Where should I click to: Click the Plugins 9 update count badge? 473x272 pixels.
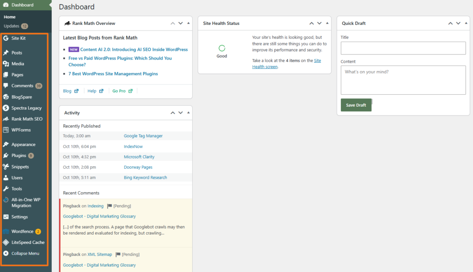tap(31, 156)
